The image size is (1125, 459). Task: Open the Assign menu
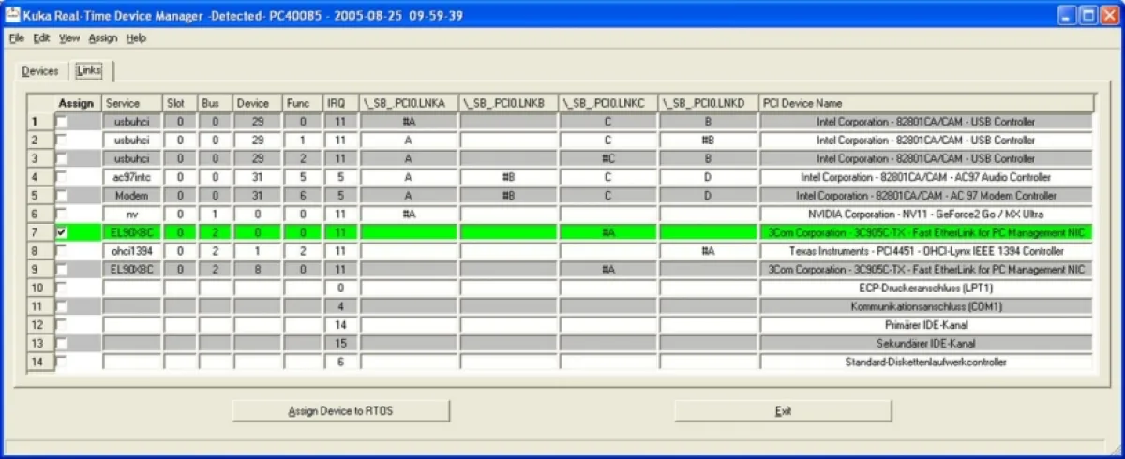pos(103,38)
